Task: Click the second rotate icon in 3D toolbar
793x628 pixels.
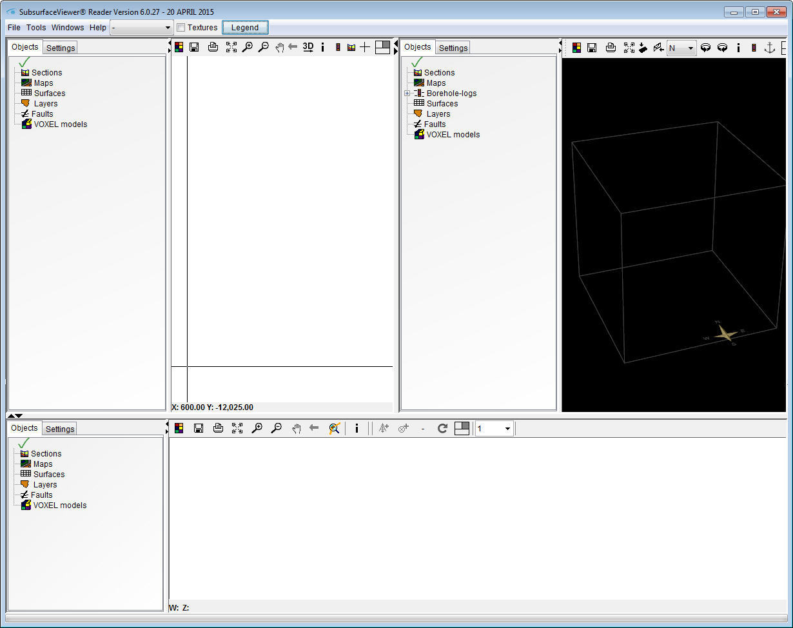Action: click(x=723, y=48)
